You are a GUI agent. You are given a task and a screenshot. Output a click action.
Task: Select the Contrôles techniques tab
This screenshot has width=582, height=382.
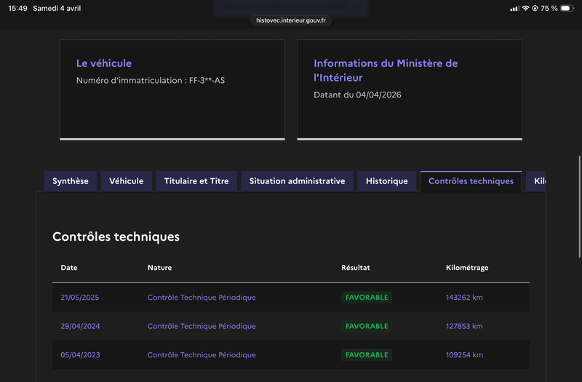[x=471, y=181]
